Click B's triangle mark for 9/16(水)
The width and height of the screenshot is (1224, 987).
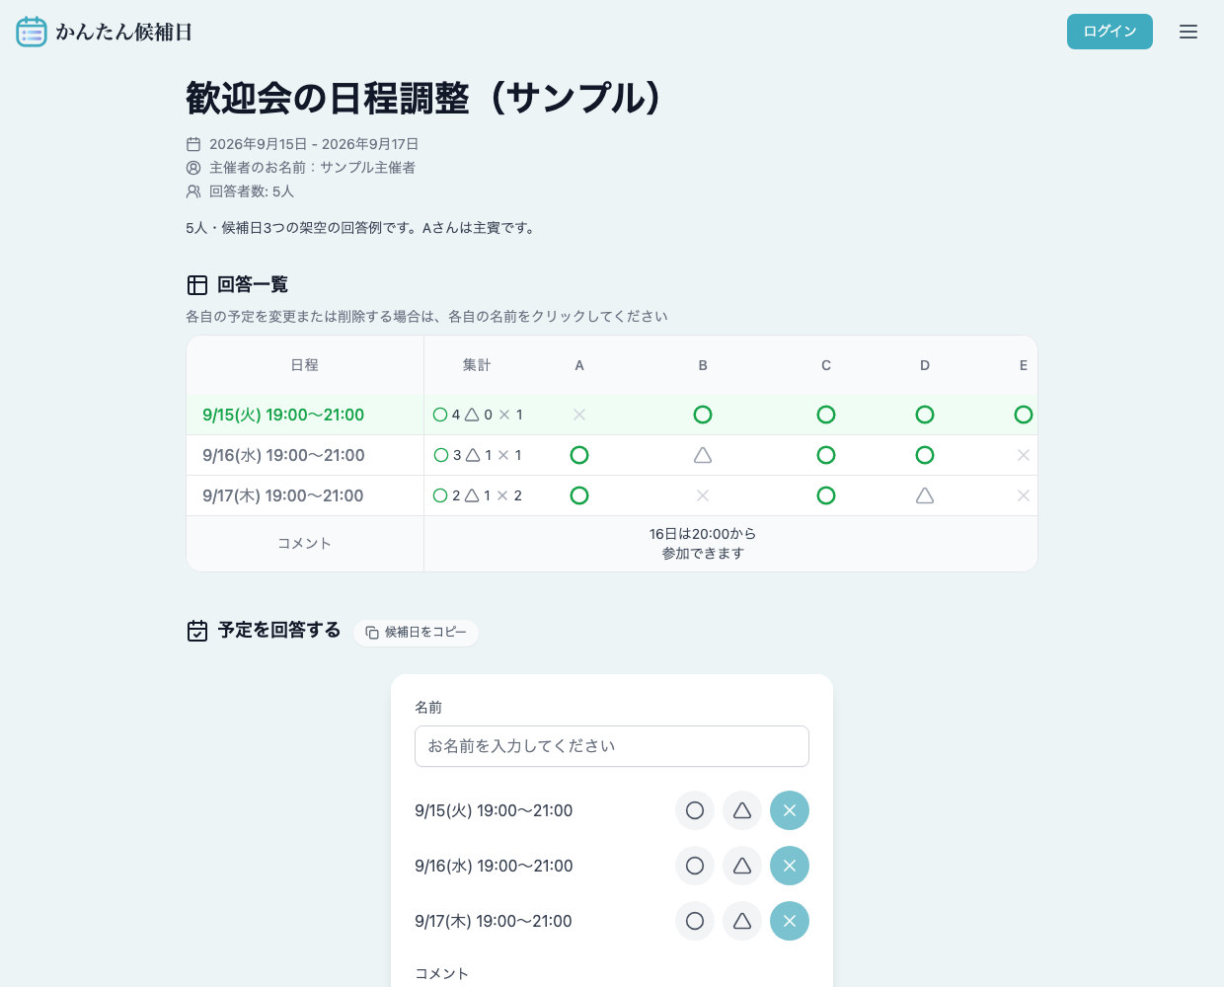click(703, 455)
